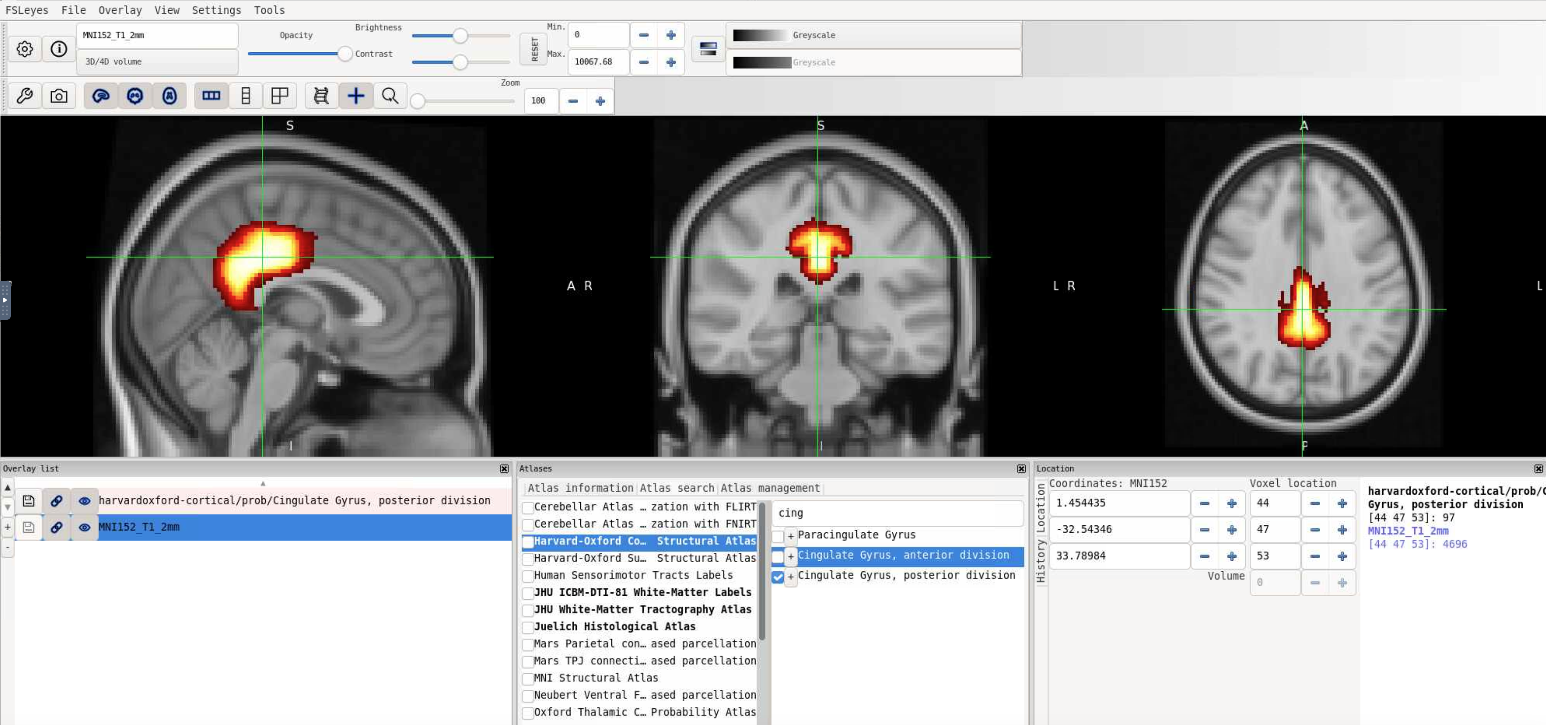Click the Contrast slider handle
The width and height of the screenshot is (1546, 725).
pos(460,62)
